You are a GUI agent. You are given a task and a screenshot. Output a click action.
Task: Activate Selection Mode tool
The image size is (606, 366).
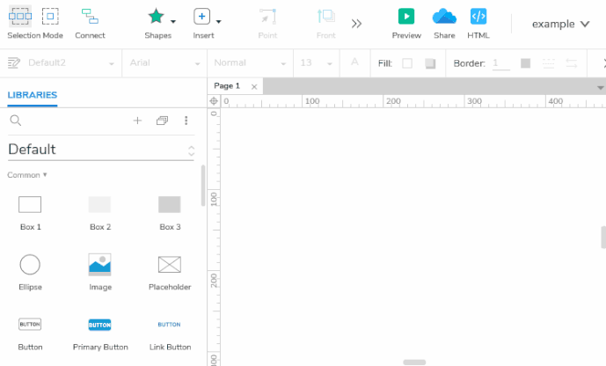[21, 17]
